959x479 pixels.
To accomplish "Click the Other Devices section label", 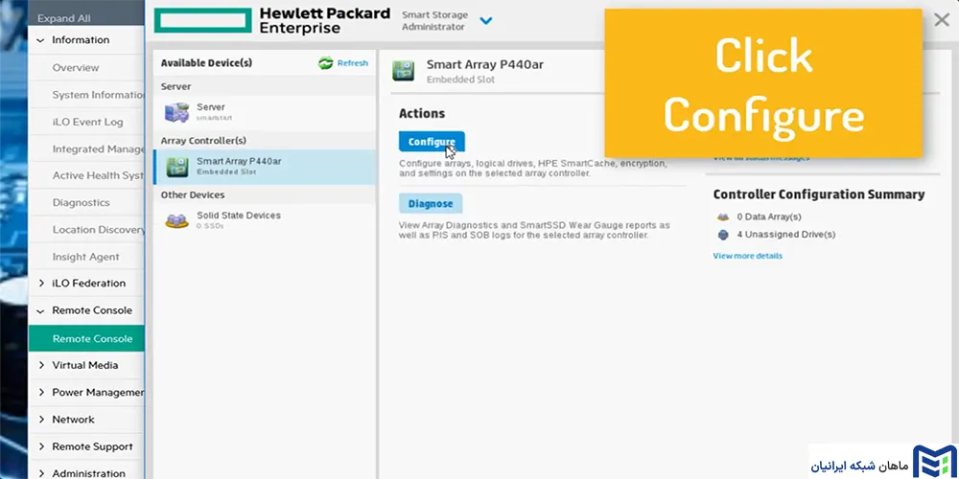I will tap(193, 194).
